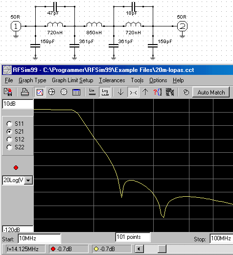The width and height of the screenshot is (233, 255).
Task: Open the Tolerances menu
Action: click(112, 80)
